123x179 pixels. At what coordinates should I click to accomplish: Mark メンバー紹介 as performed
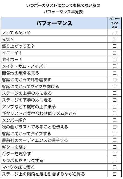point(114,120)
